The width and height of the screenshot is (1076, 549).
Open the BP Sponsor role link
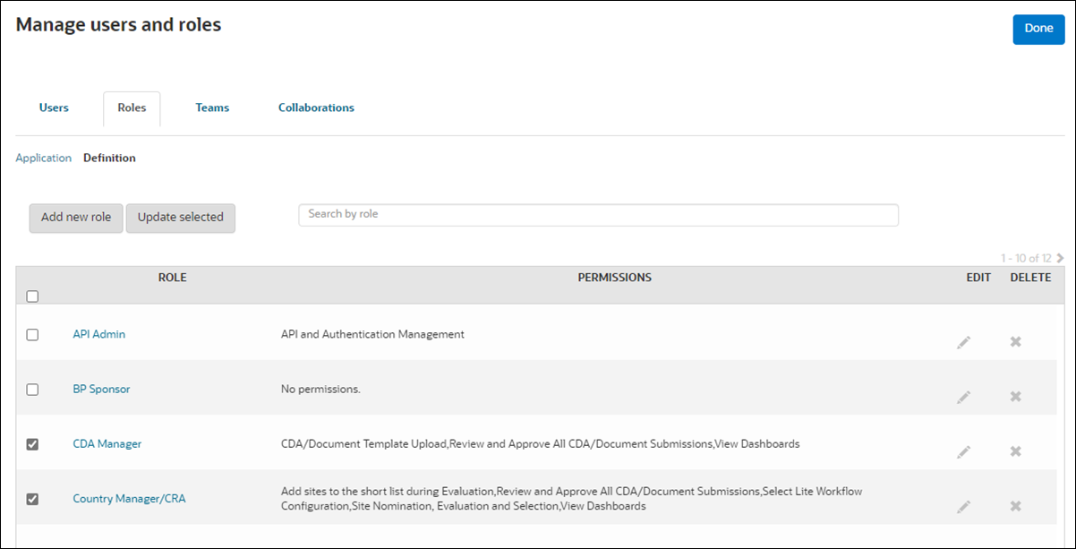pyautogui.click(x=101, y=390)
